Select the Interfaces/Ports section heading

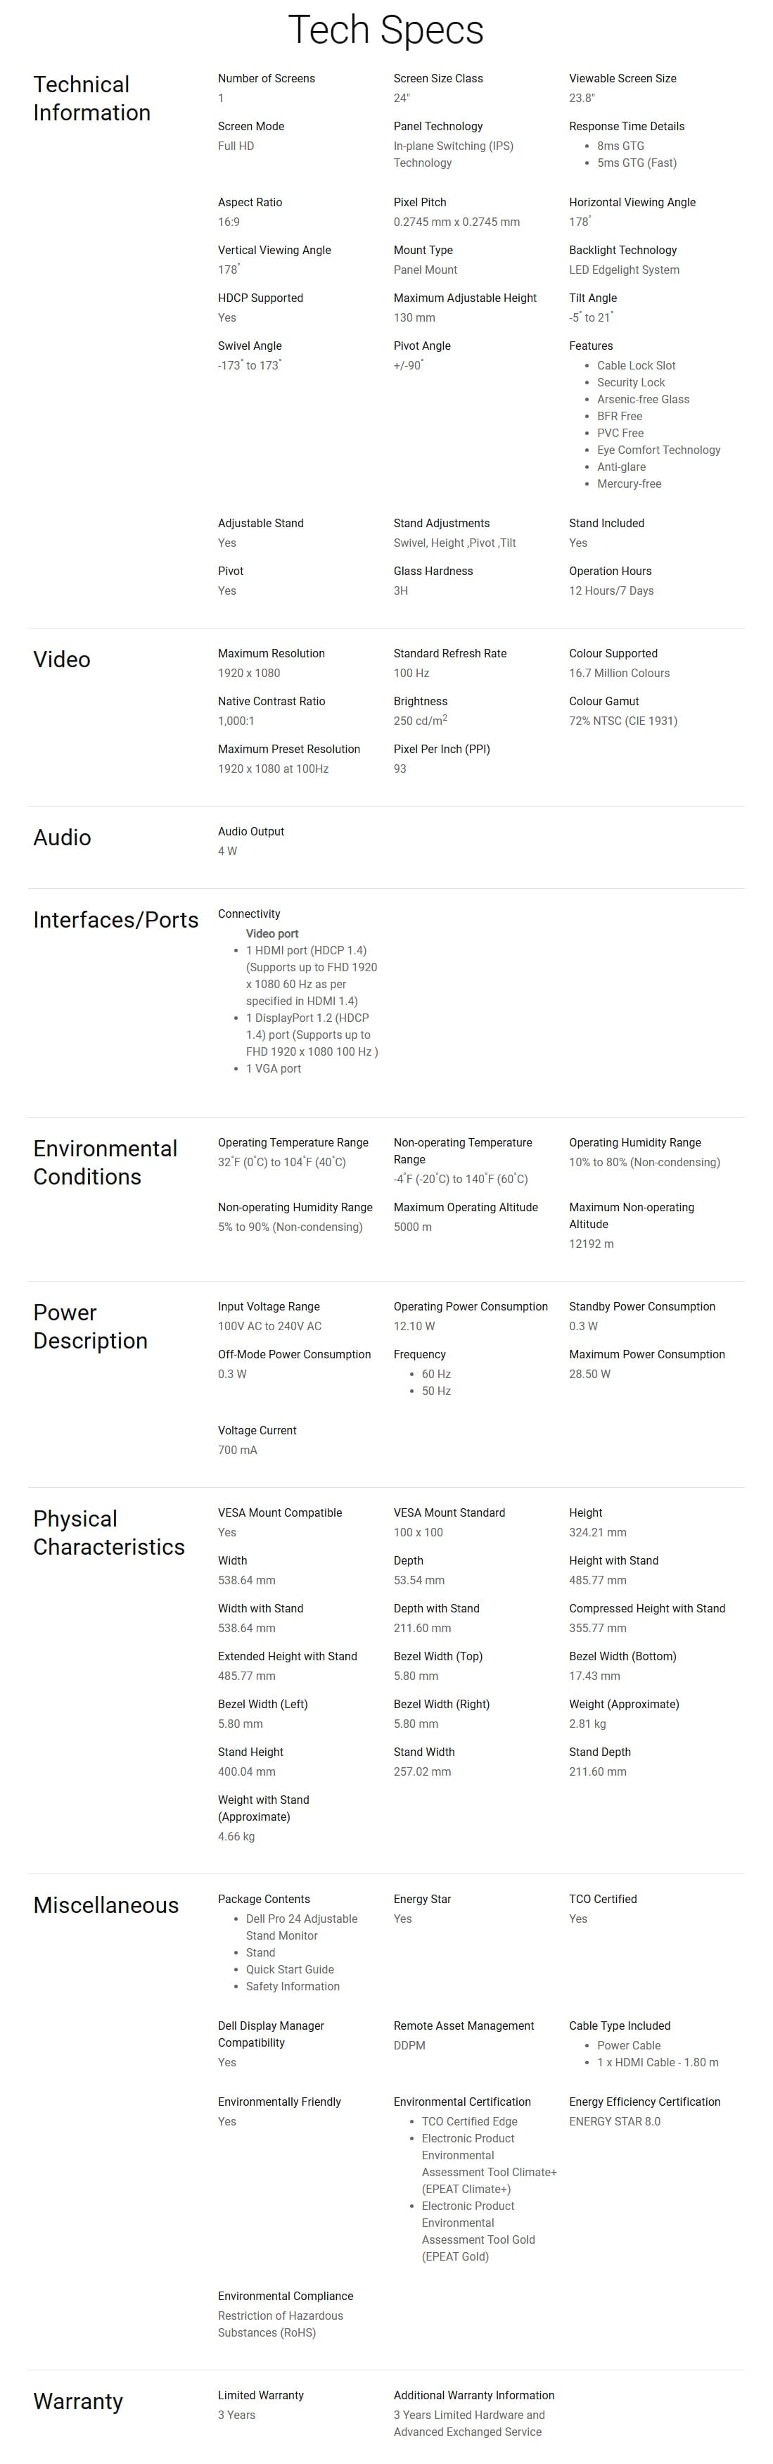click(115, 919)
